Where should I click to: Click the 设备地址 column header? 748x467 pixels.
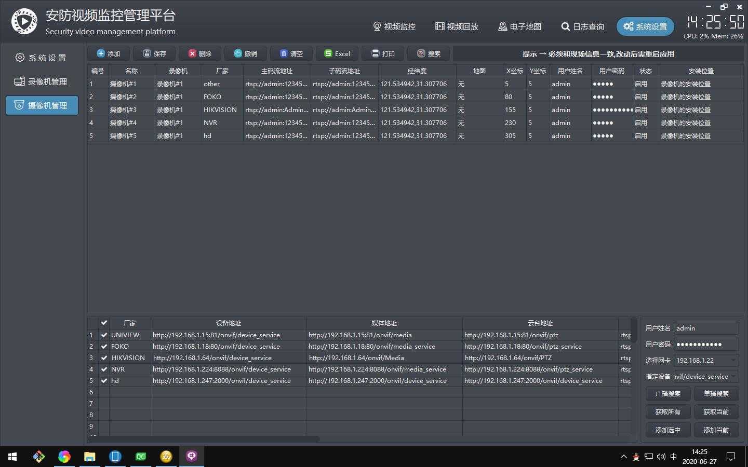pos(229,323)
